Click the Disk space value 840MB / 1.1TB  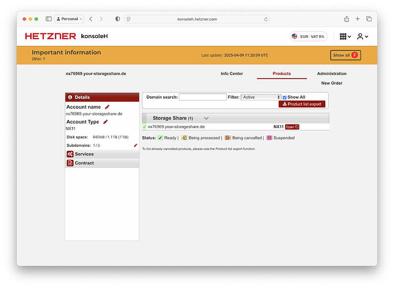point(110,137)
